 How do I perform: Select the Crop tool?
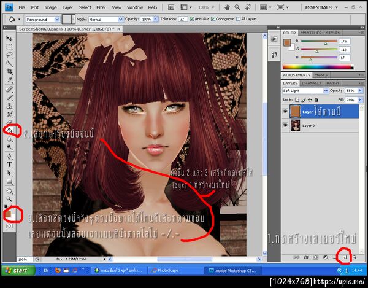pyautogui.click(x=9, y=71)
